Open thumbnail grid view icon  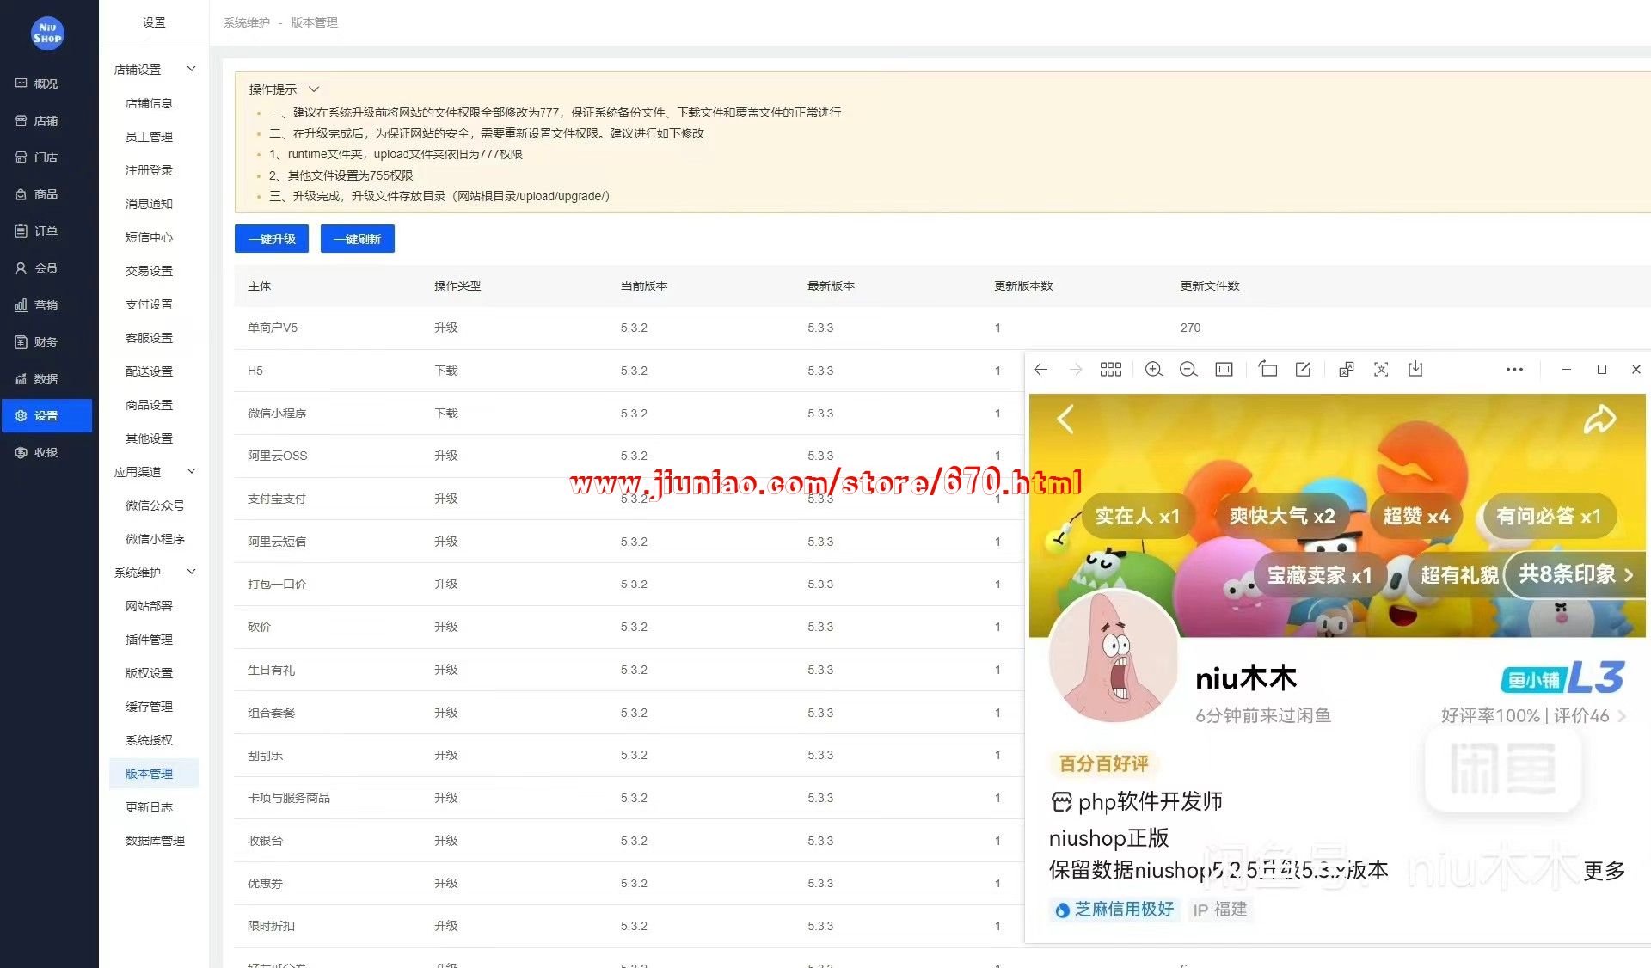tap(1110, 370)
